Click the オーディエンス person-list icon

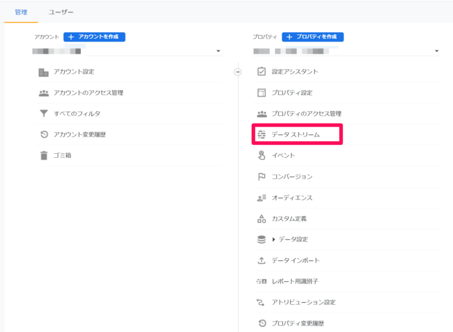(x=261, y=198)
